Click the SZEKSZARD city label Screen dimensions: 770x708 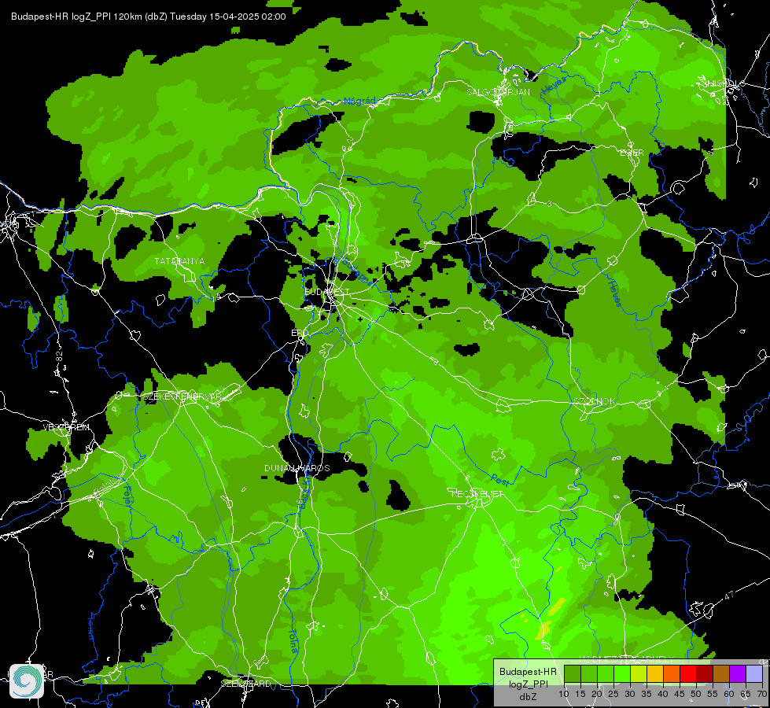coord(245,684)
